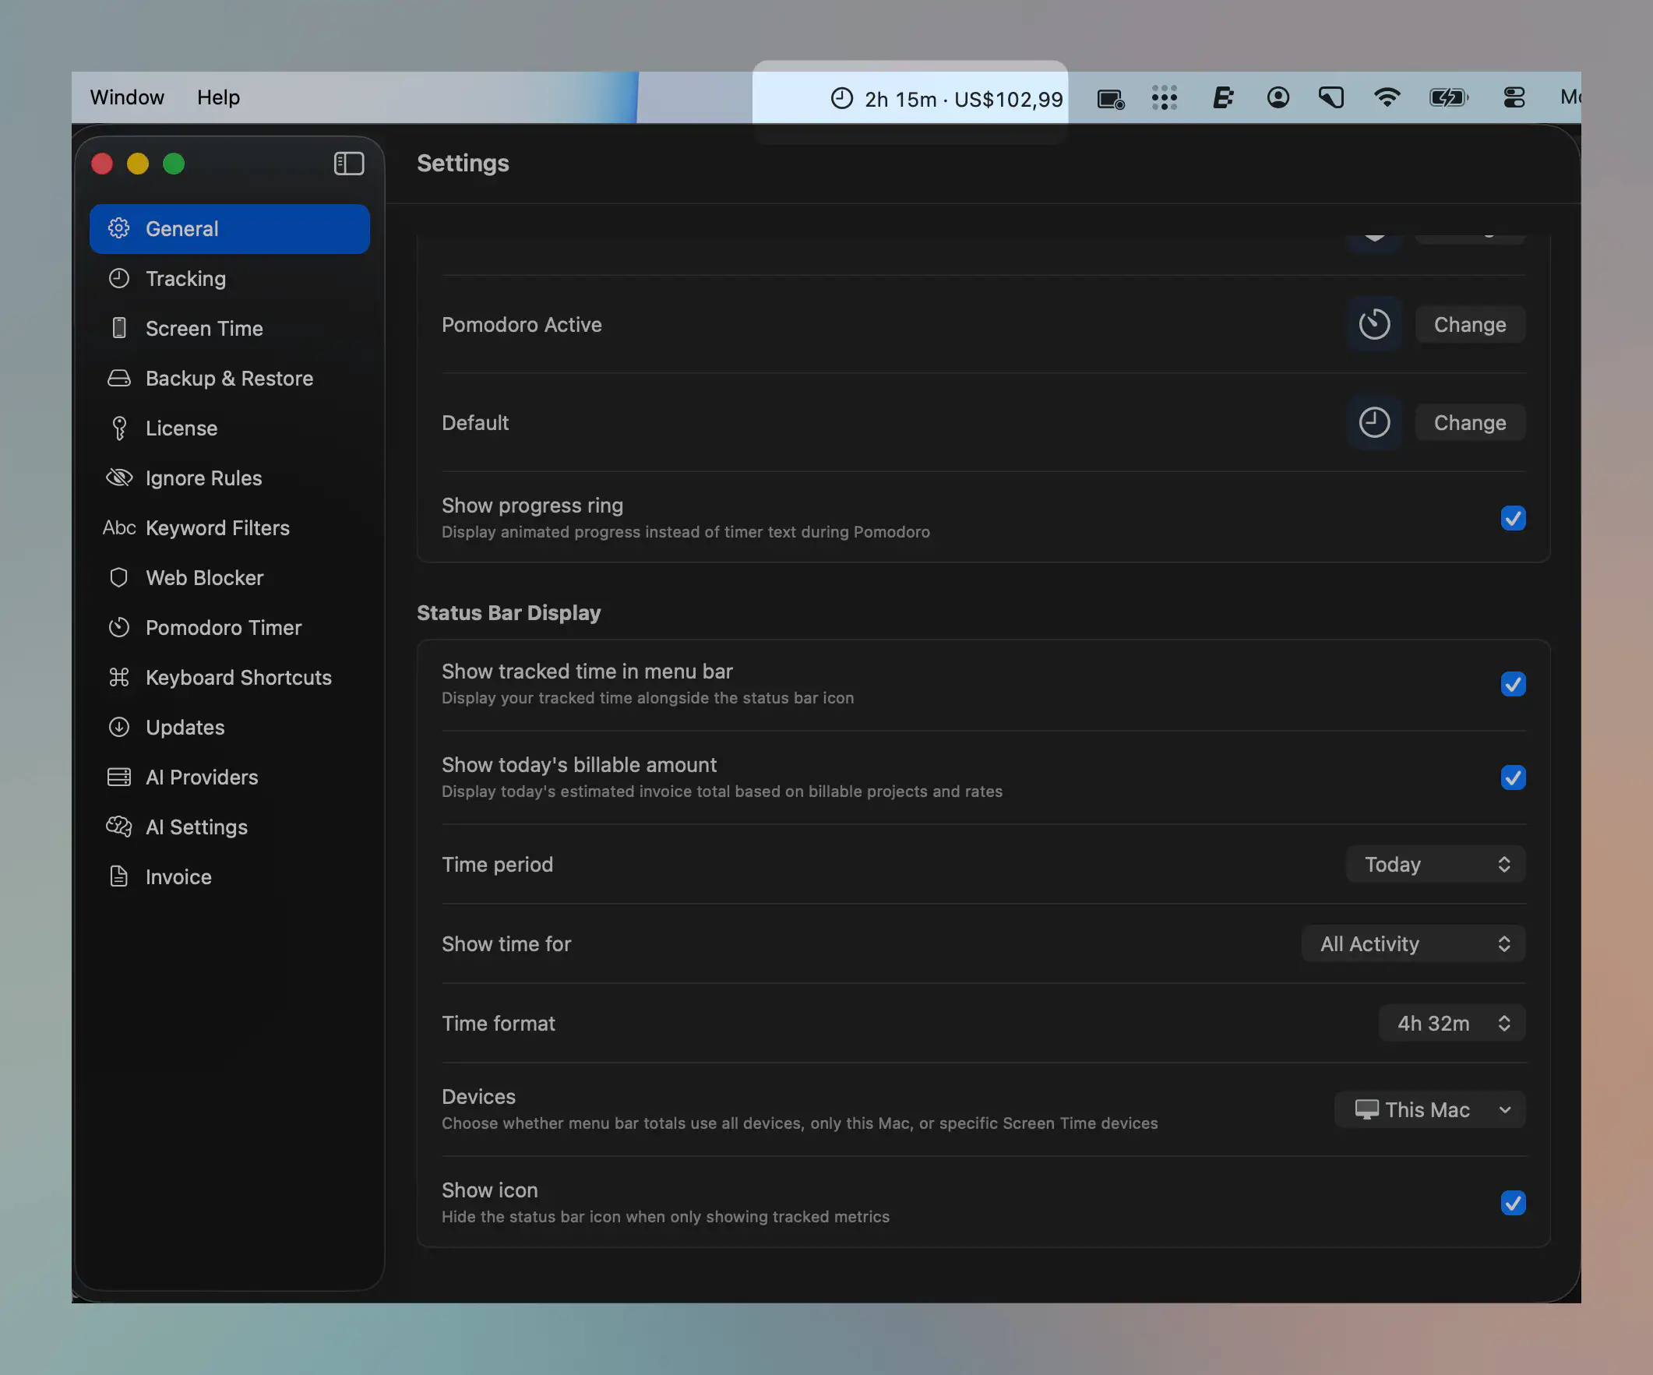
Task: Open the General settings section
Action: [x=229, y=229]
